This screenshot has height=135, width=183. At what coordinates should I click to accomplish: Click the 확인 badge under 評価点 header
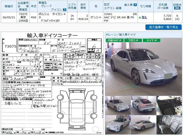point(177,8)
